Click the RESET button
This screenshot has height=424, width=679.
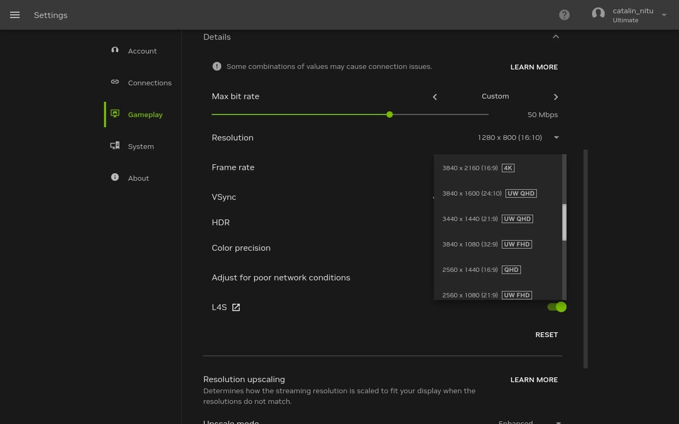coord(546,334)
